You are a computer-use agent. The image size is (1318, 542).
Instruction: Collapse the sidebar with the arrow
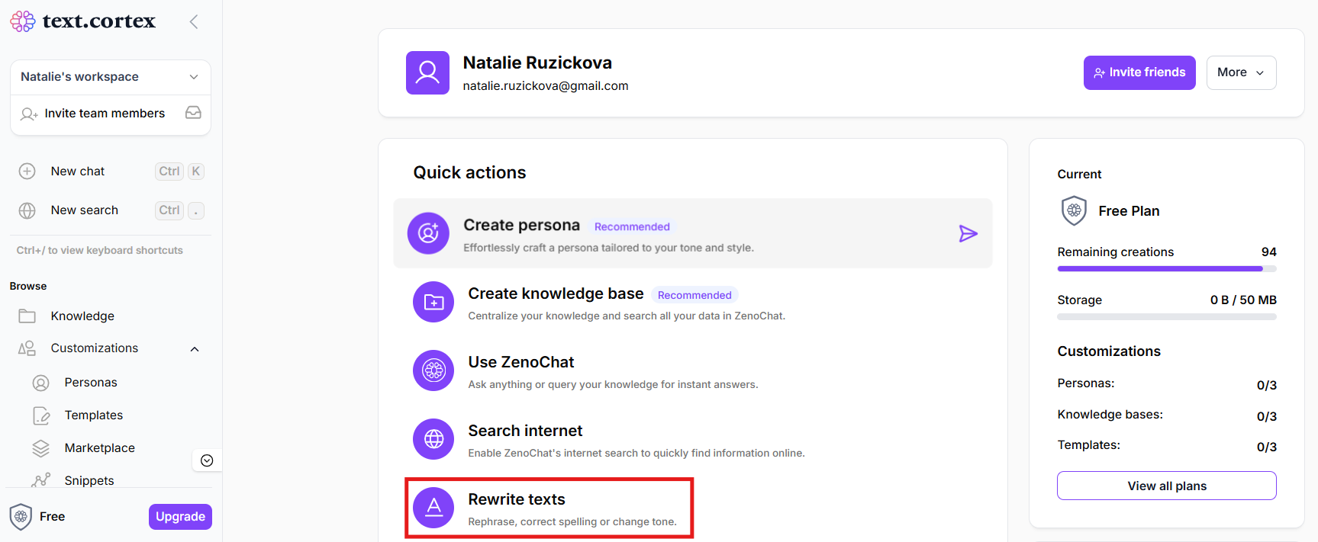194,22
